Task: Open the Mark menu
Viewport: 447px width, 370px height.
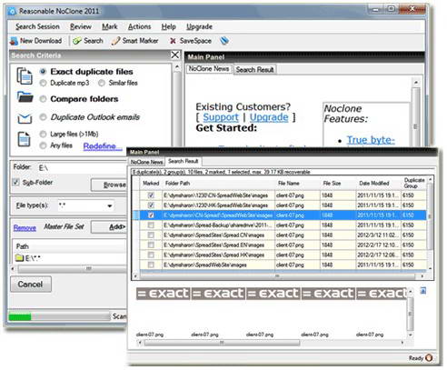Action: click(x=110, y=26)
